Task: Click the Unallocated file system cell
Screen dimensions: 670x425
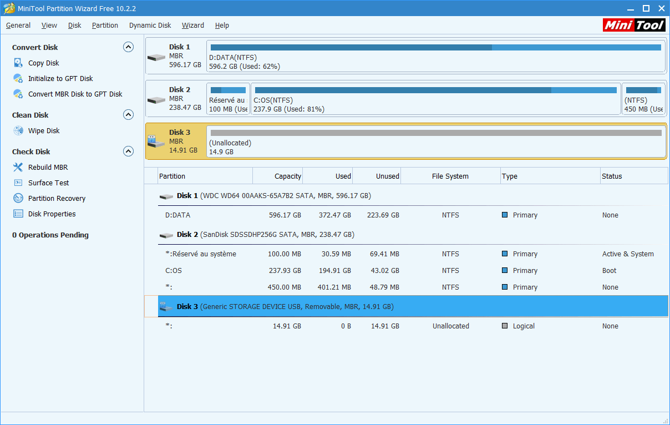Action: point(451,326)
